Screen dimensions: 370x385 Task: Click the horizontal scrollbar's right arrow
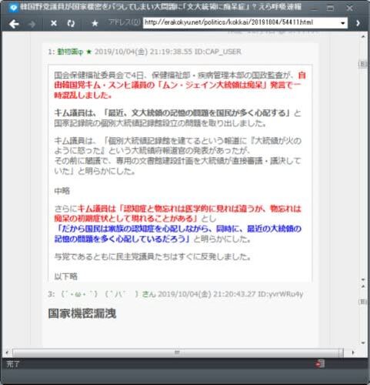[353, 353]
